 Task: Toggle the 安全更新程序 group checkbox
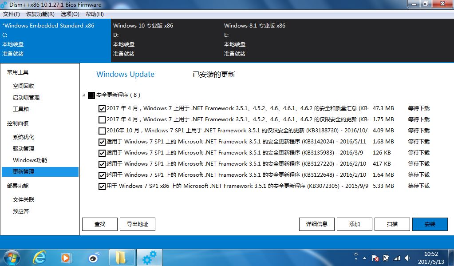[91, 95]
